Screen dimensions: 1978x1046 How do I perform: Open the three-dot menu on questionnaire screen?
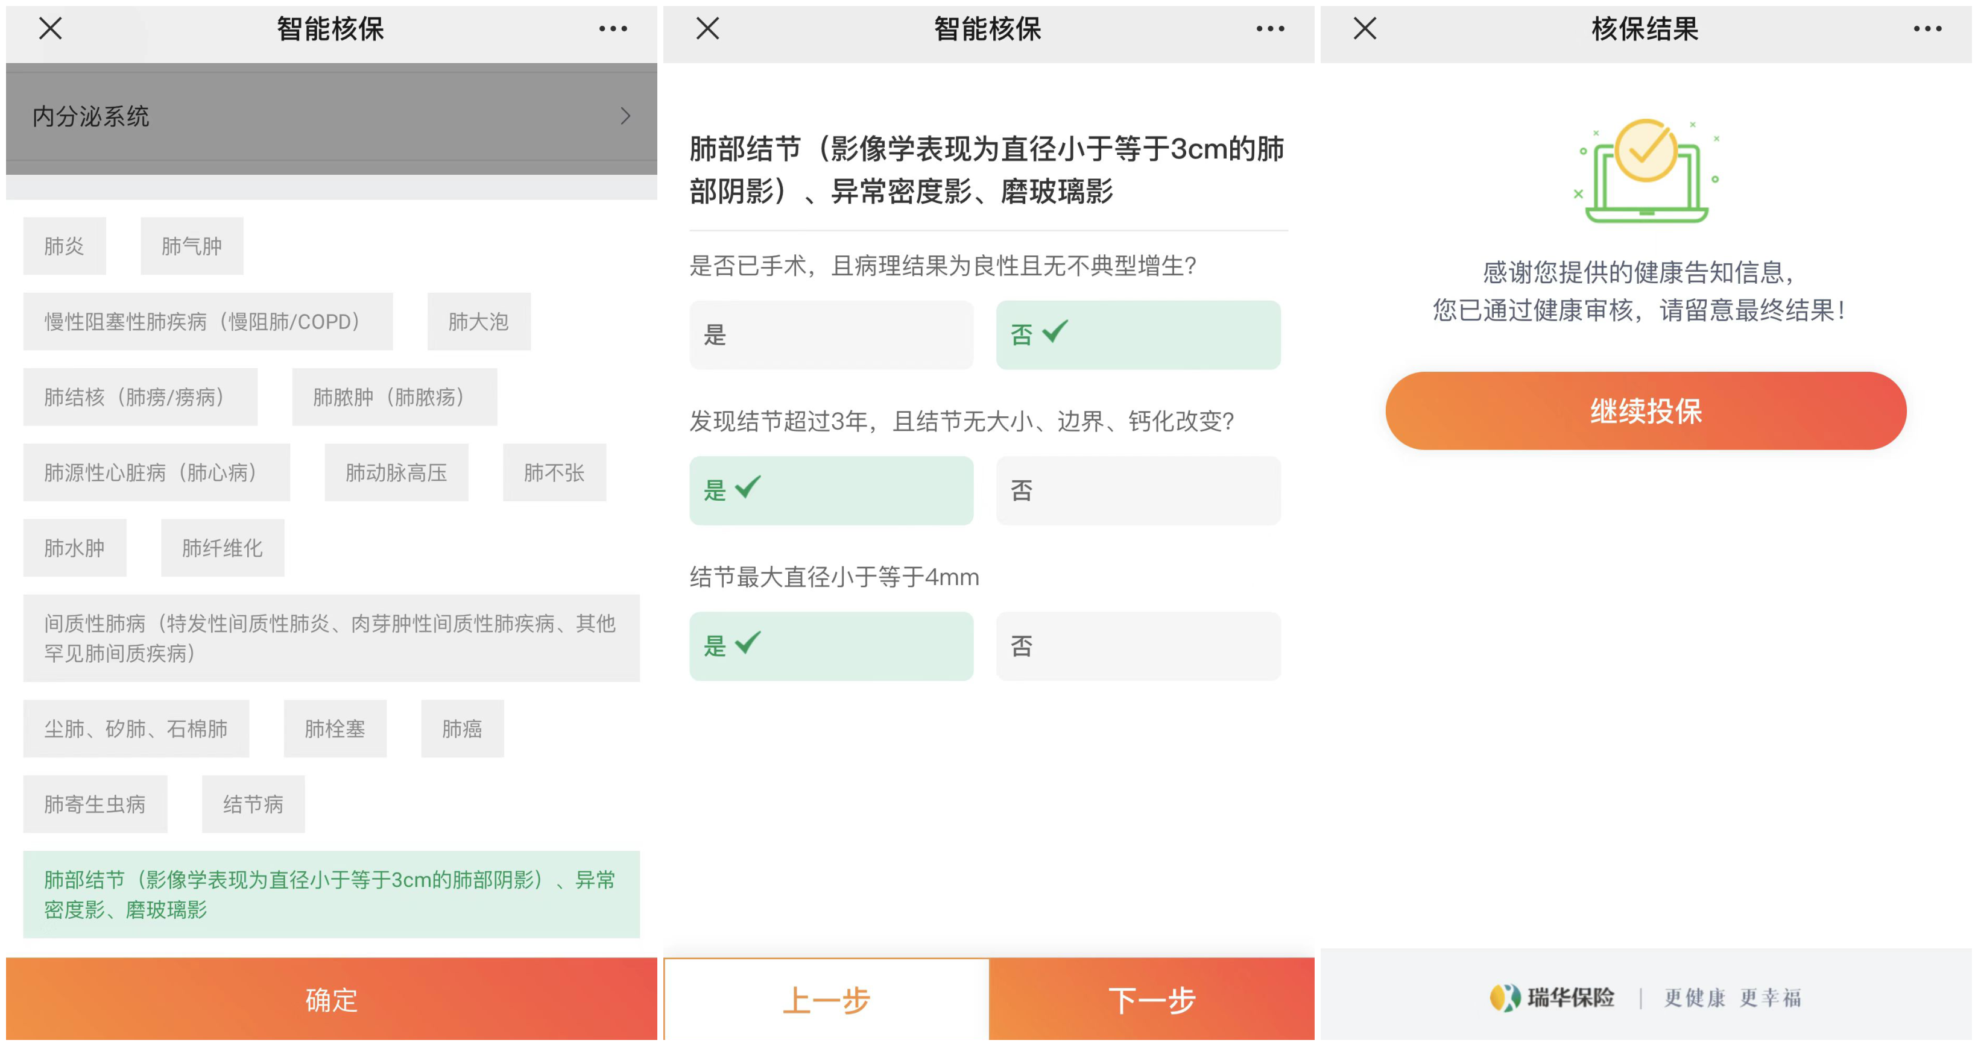(1270, 29)
